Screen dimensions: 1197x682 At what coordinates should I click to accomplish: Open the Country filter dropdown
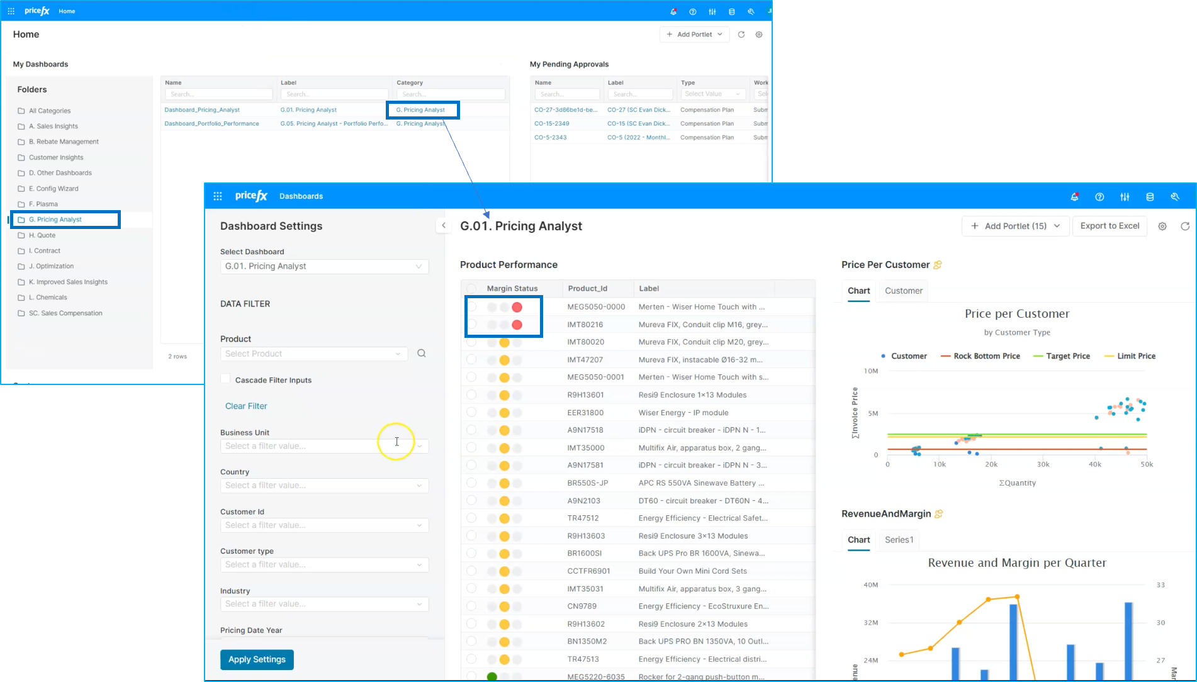pyautogui.click(x=324, y=486)
